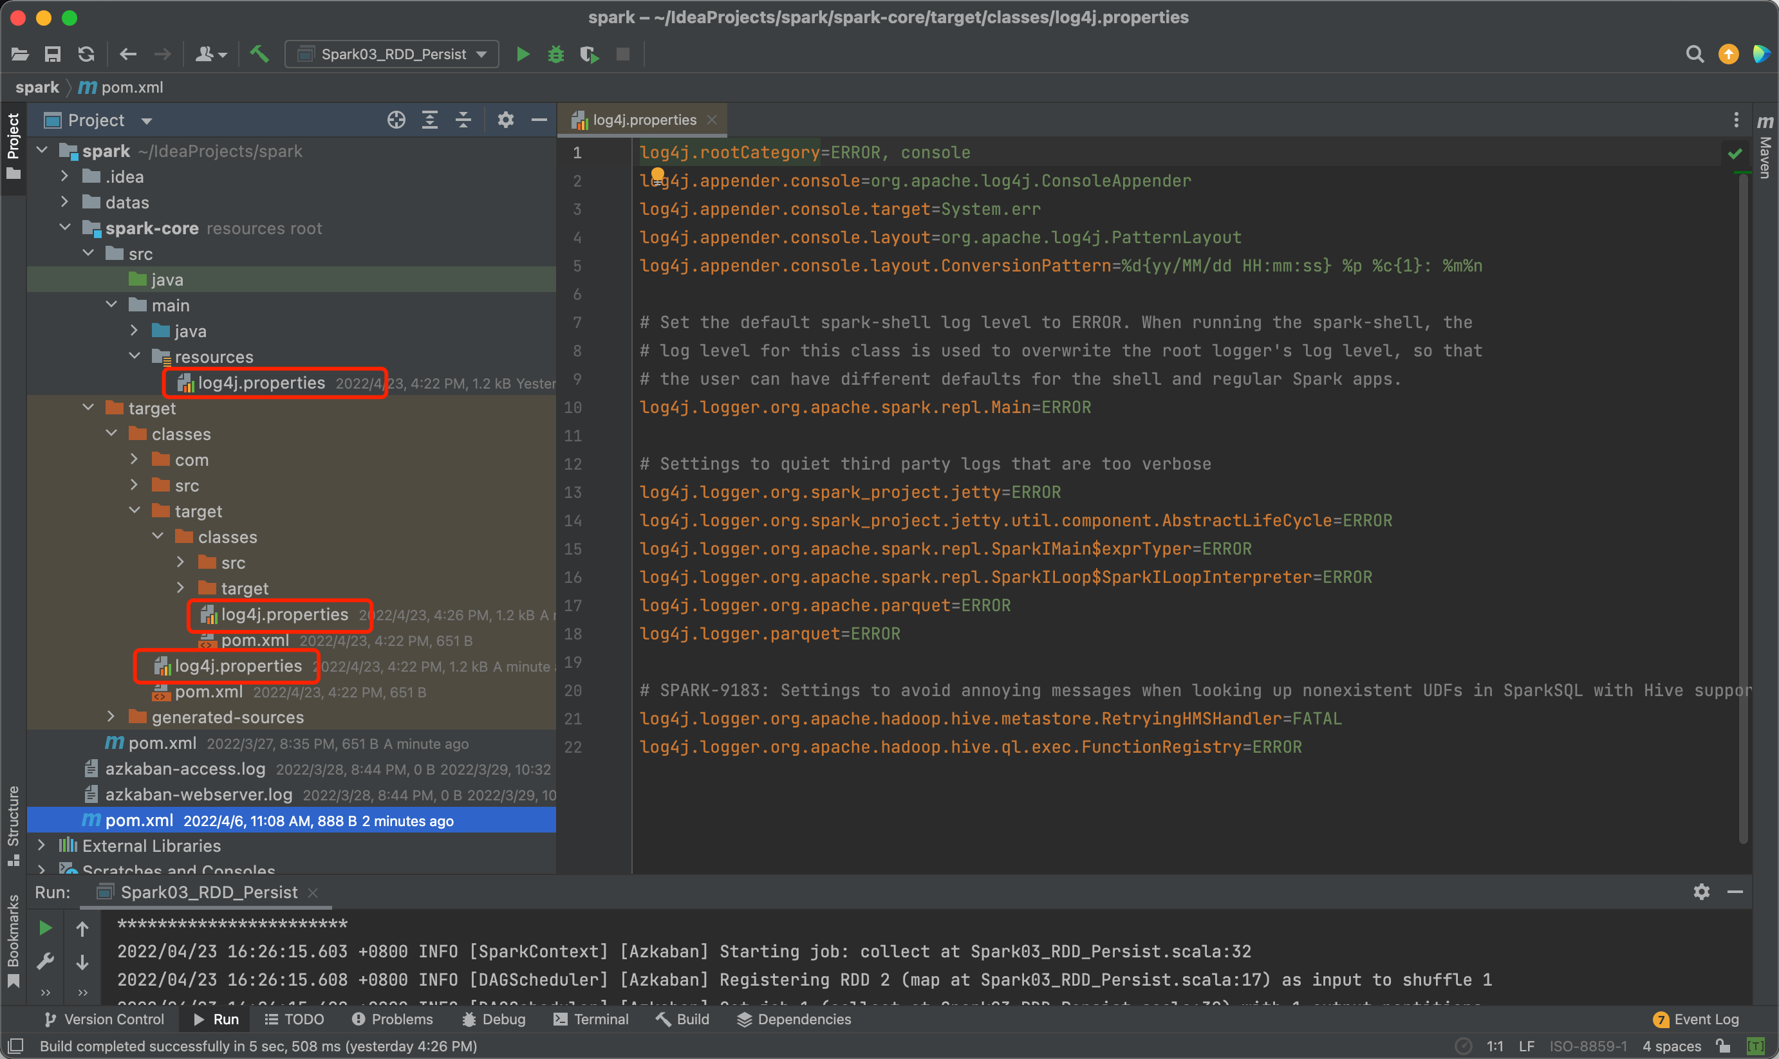Viewport: 1779px width, 1059px height.
Task: Open the Debug tool tab
Action: pos(493,1019)
